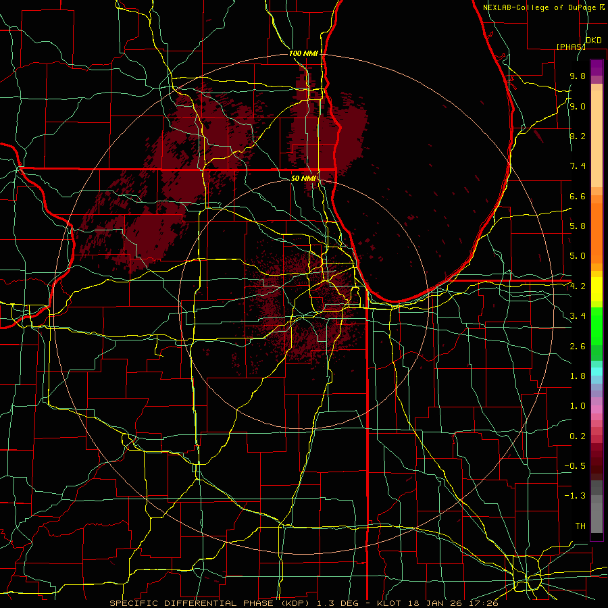
Task: Click the 9.0 value on the scale
Action: tap(578, 106)
